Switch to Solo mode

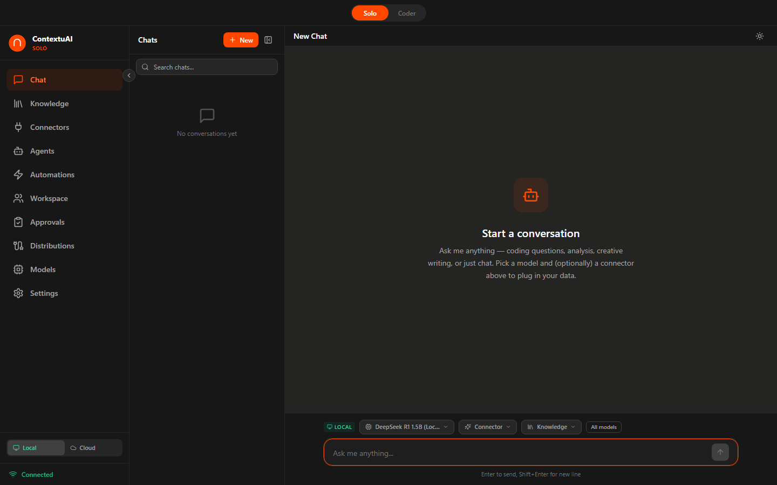(x=370, y=13)
